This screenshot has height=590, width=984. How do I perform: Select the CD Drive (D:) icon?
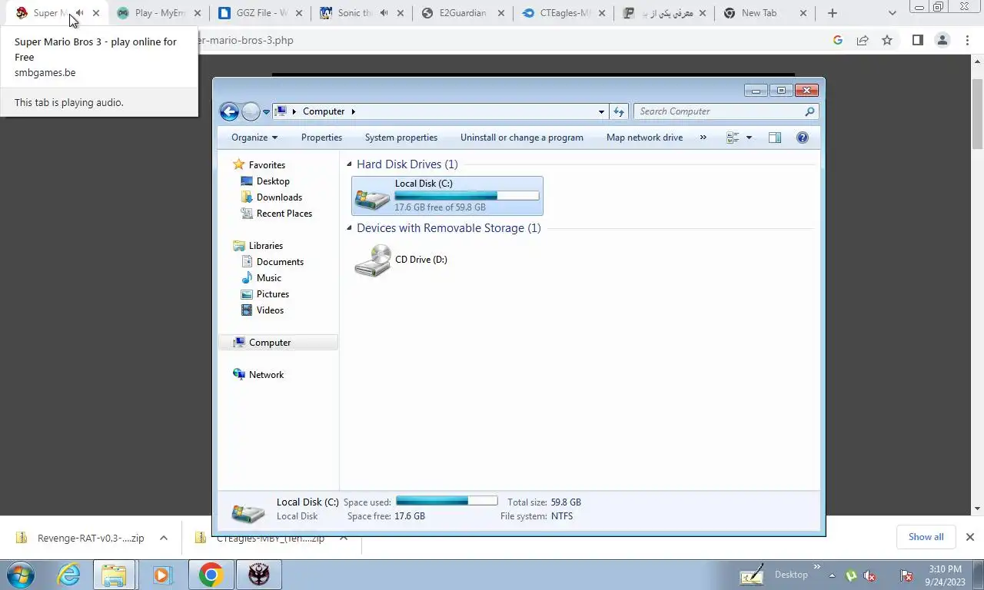(x=372, y=261)
